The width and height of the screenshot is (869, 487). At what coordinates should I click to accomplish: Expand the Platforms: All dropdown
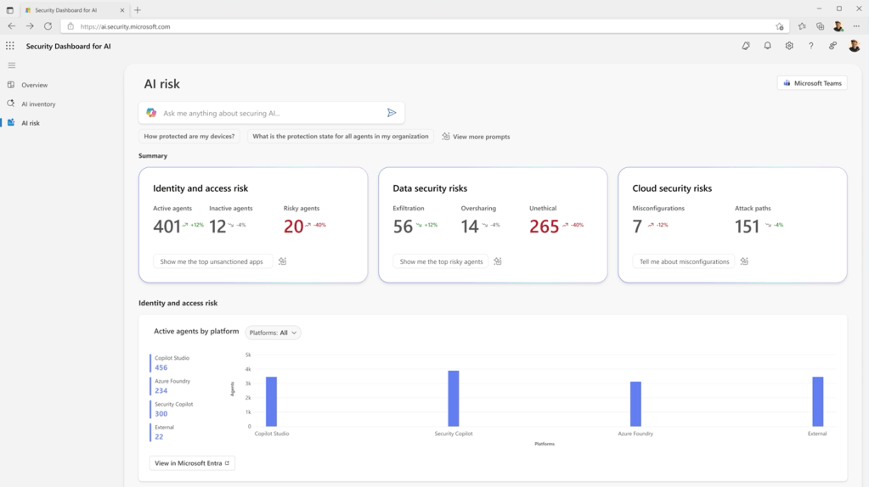(x=273, y=333)
